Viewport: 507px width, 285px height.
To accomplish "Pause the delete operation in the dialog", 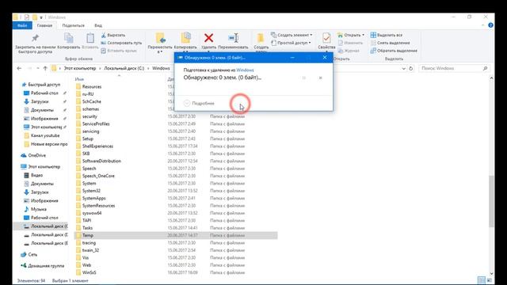I will 304,78.
